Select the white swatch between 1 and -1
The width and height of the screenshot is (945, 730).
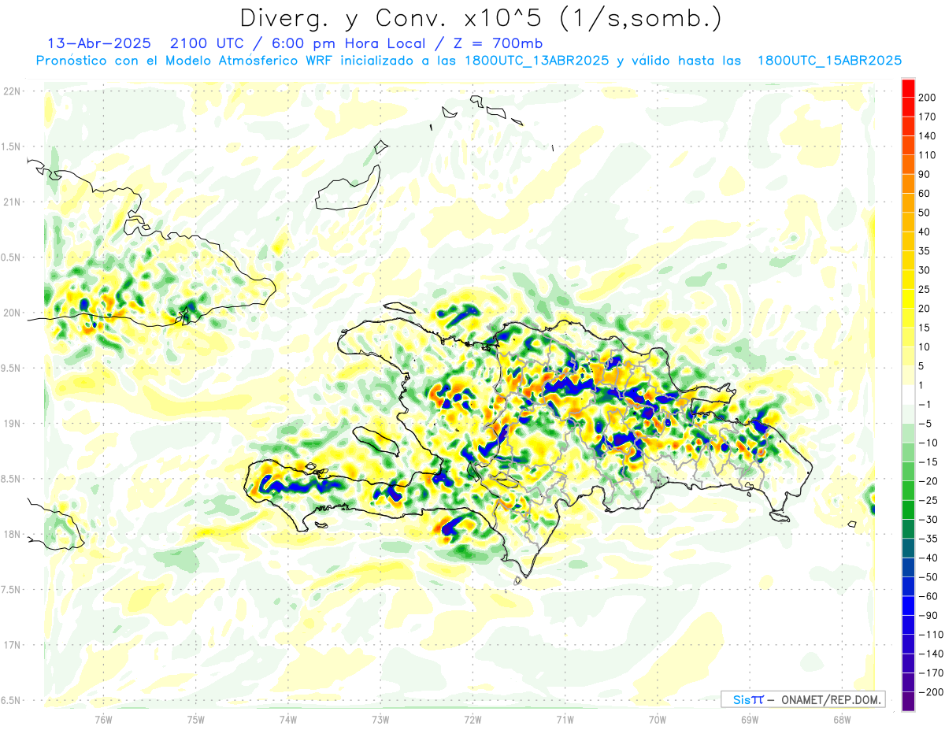[908, 395]
